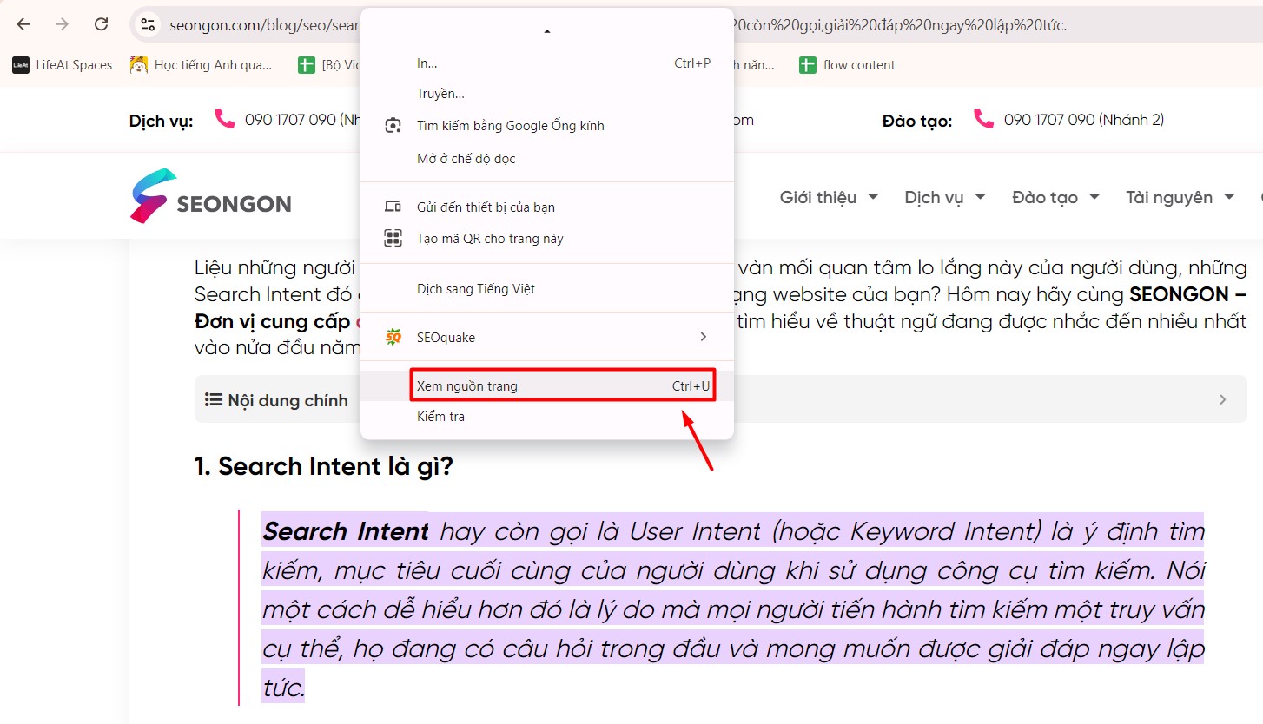Open the LifeAt Spaces bookmark
This screenshot has height=724, width=1263.
(x=63, y=65)
